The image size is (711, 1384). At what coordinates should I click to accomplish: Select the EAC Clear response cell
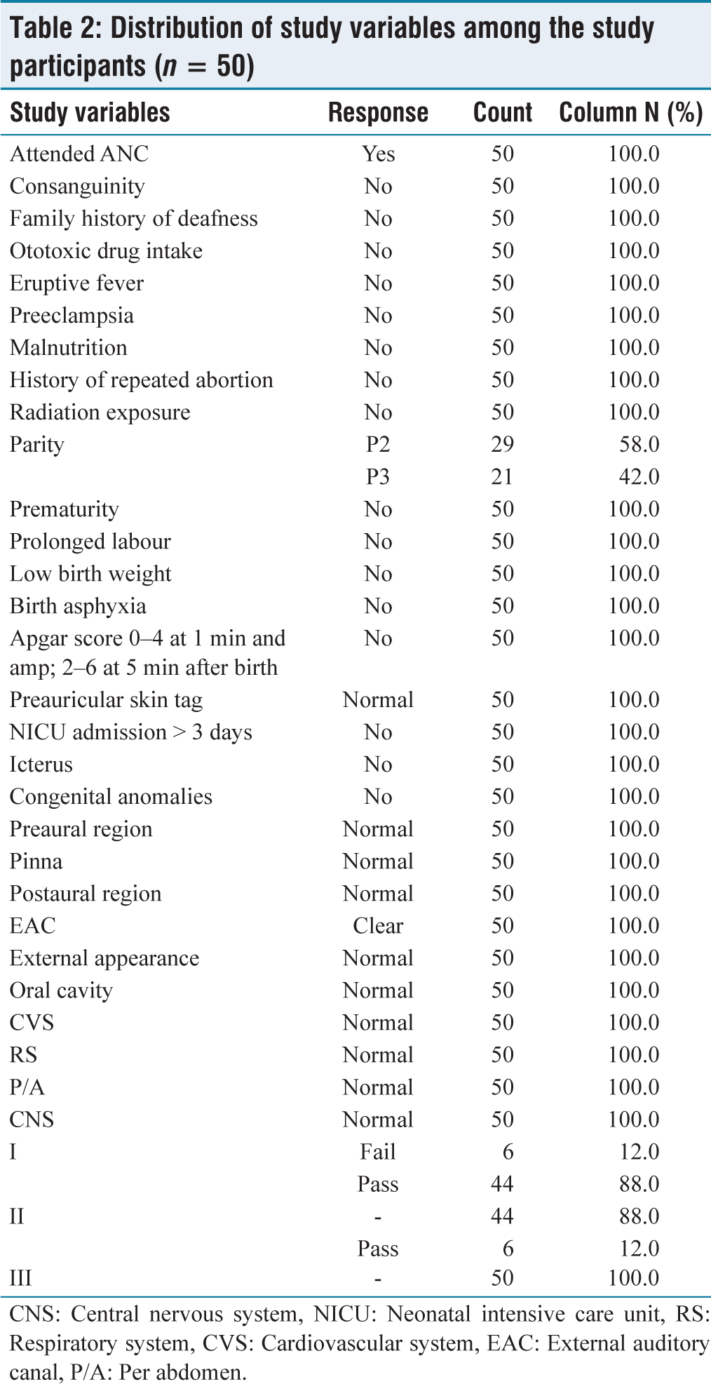(378, 926)
